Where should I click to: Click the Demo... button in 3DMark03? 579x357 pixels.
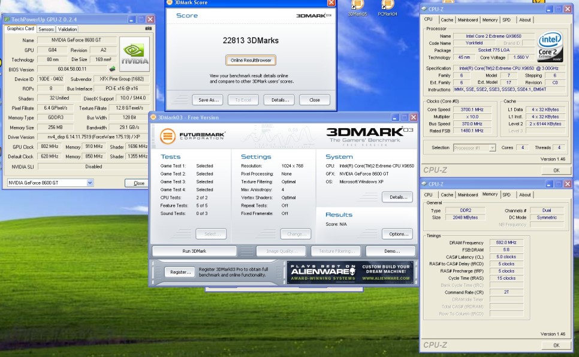coord(391,251)
